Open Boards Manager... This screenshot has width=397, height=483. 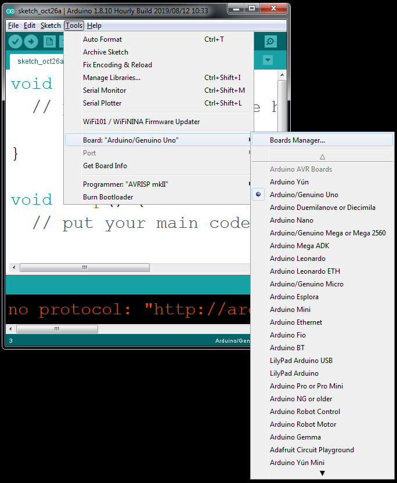coord(323,140)
